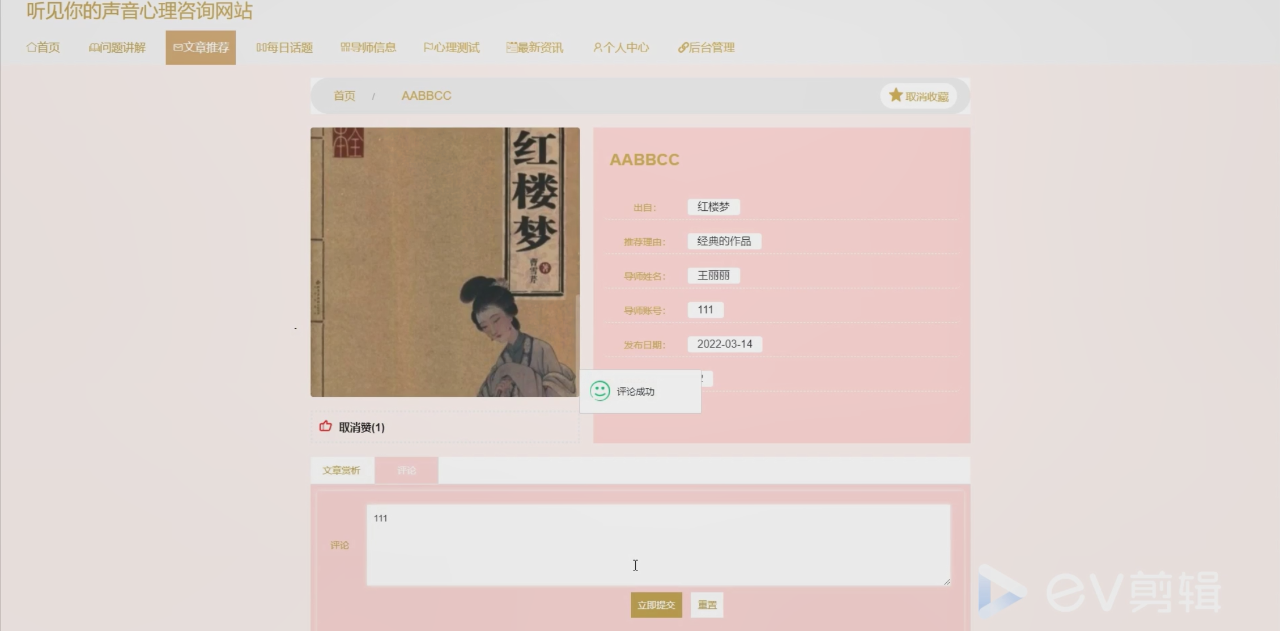1280x631 pixels.
Task: Switch to the 文章赏析 tab
Action: pyautogui.click(x=342, y=471)
